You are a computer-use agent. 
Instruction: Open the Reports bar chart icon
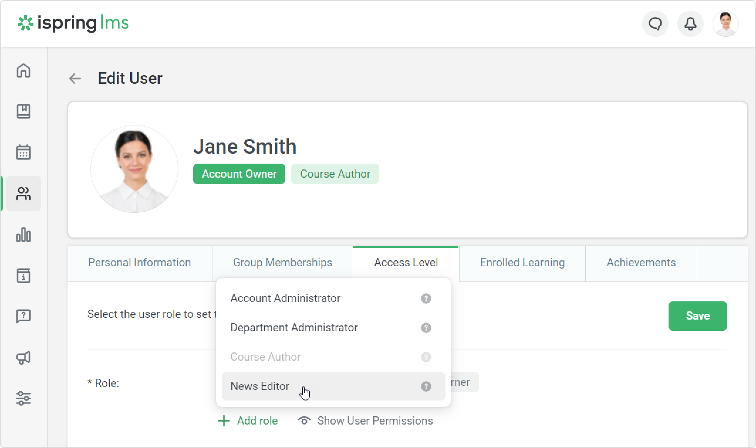pos(23,235)
